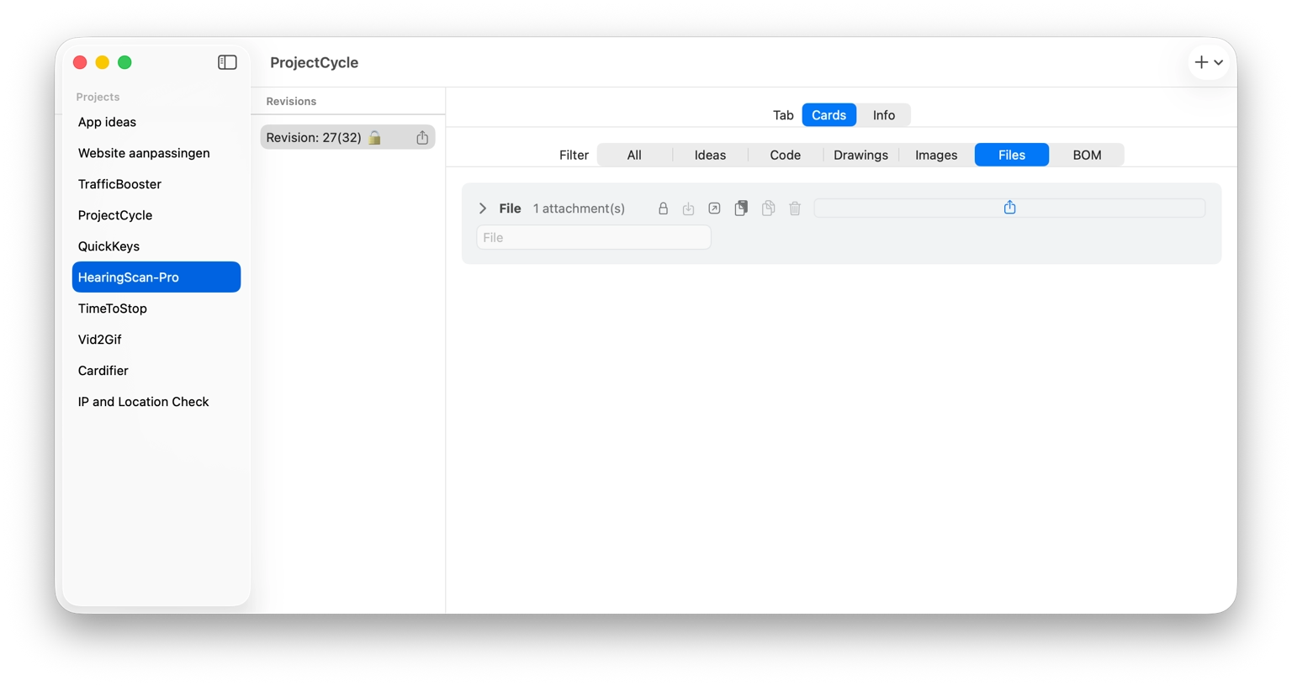Open the File card in a new window
The width and height of the screenshot is (1292, 686).
click(x=714, y=208)
